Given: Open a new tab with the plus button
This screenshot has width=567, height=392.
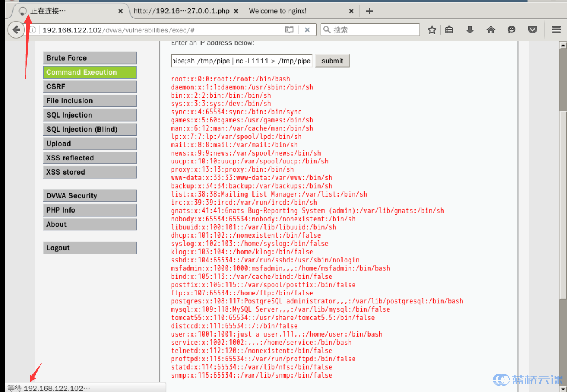Looking at the screenshot, I should coord(369,11).
